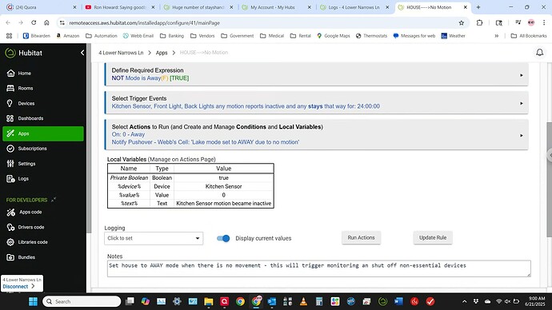Click the Hubitat logo

point(23,53)
